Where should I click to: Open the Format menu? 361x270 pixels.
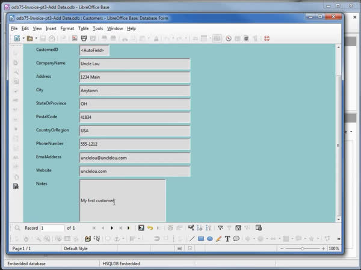pos(67,28)
